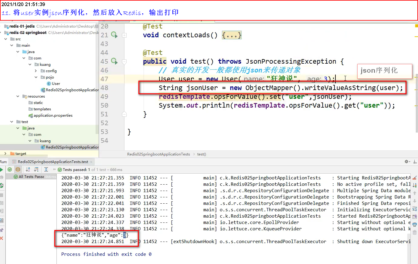
Task: Click the class icon beside User
Action: (49, 84)
